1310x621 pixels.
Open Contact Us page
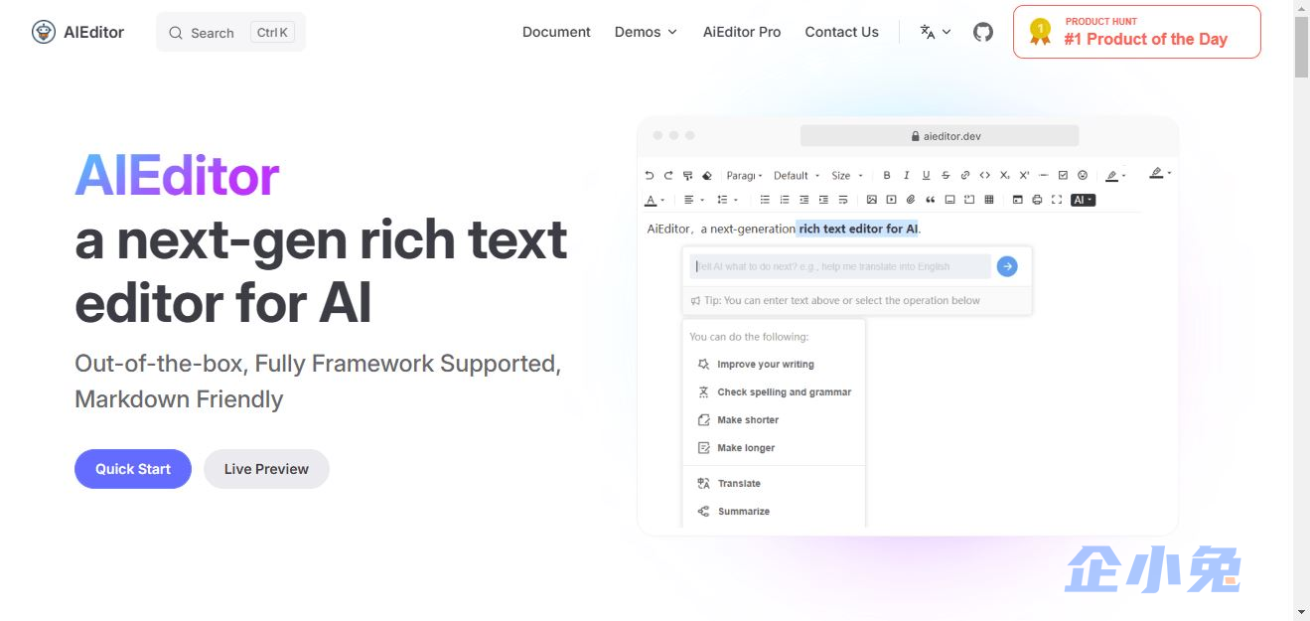point(841,32)
